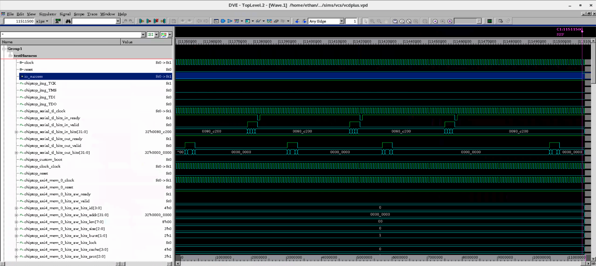Viewport: 596px width, 266px height.
Task: Click the previous view back arrow icon
Action: point(435,21)
